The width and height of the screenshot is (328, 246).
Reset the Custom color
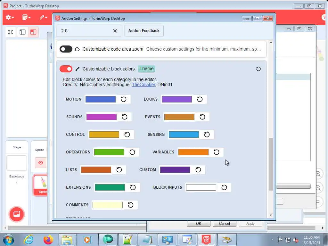click(198, 170)
